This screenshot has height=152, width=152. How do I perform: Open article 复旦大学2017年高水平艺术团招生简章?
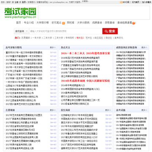pyautogui.click(x=79, y=122)
